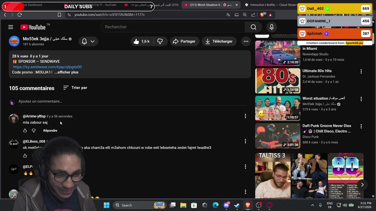
Task: Start voice search with the microphone
Action: click(x=272, y=27)
